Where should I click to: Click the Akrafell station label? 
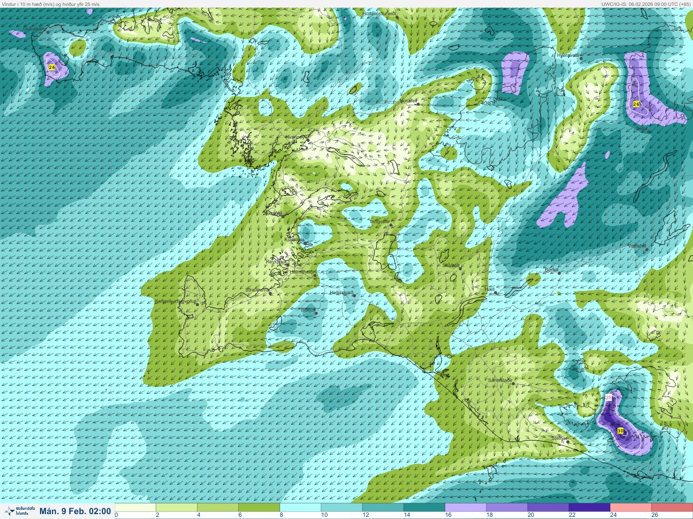point(273,213)
